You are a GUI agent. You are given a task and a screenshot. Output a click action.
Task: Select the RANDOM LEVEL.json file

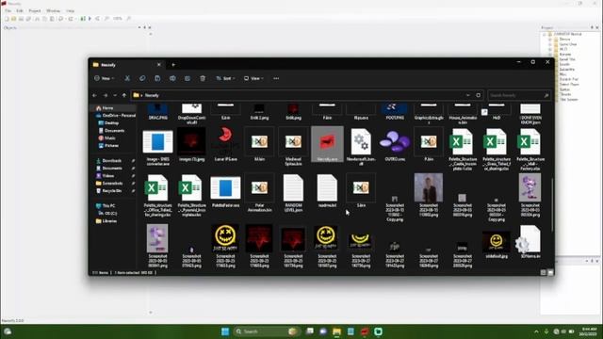pos(293,193)
